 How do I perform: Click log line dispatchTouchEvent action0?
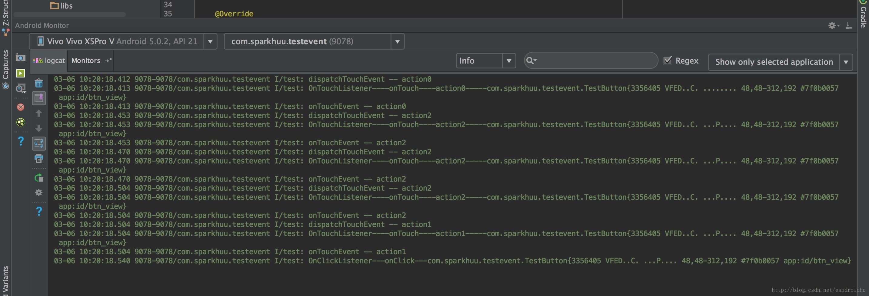point(243,79)
